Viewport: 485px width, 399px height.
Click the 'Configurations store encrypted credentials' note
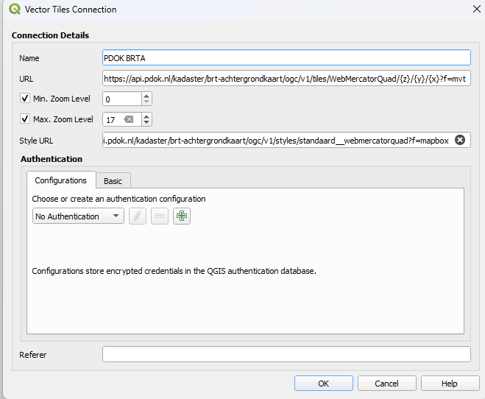click(174, 271)
